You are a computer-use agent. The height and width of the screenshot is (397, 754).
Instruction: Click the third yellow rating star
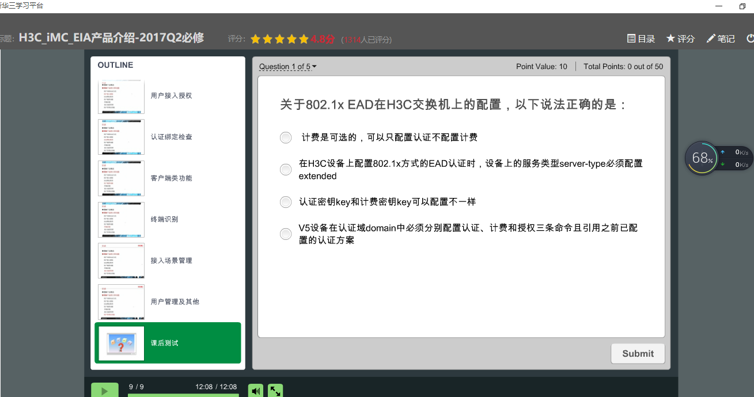click(x=280, y=39)
